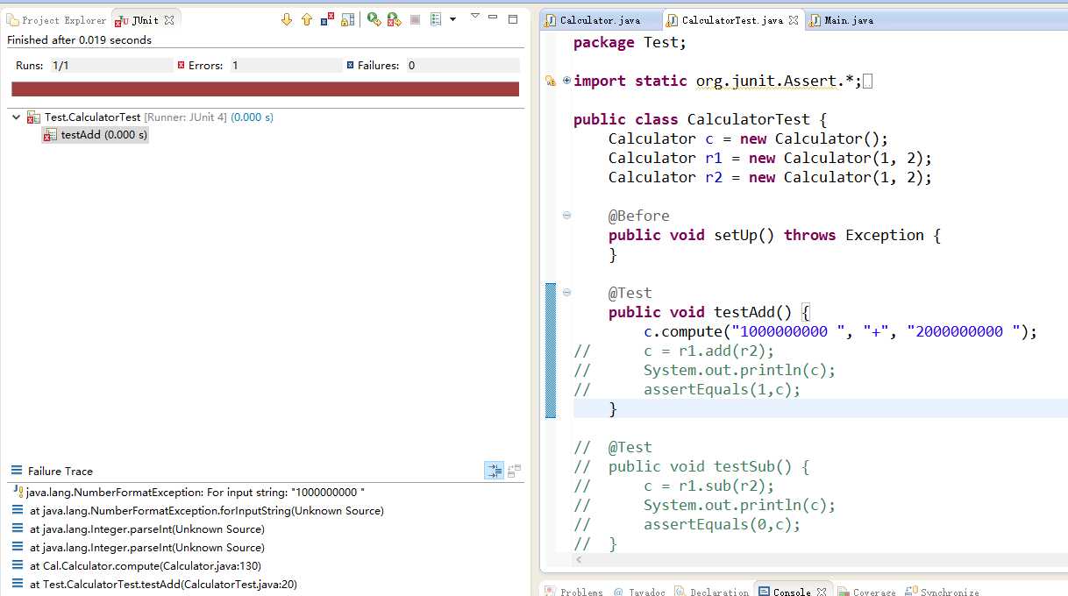Go to next failed test arrow
Viewport: 1068px width, 596px height.
click(x=287, y=19)
